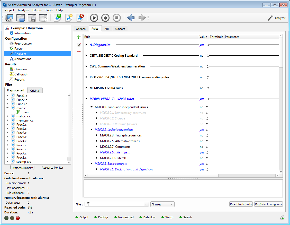Select Proc3.c in the file list
290x225 pixels.
pos(21,137)
